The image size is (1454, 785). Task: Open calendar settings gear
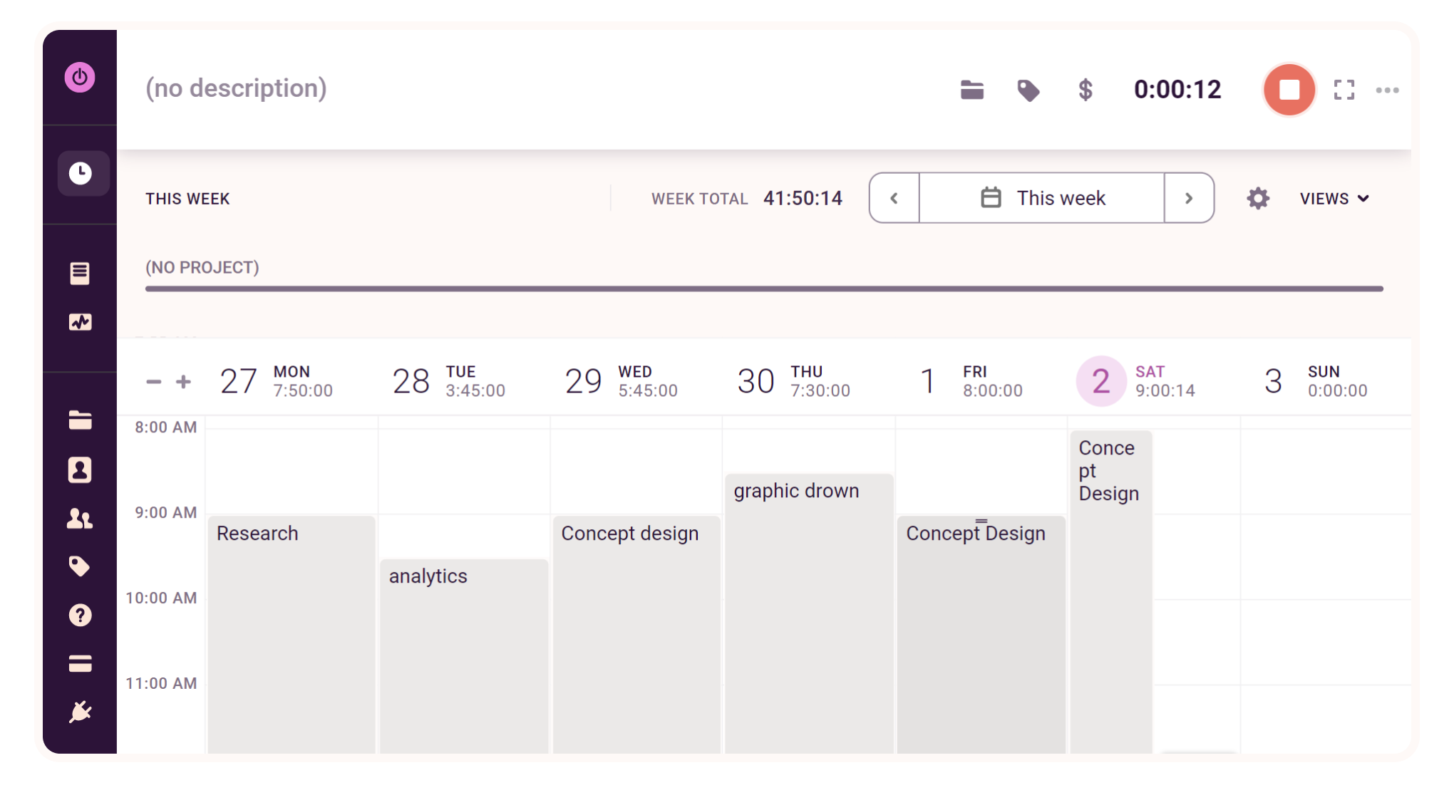click(1258, 198)
